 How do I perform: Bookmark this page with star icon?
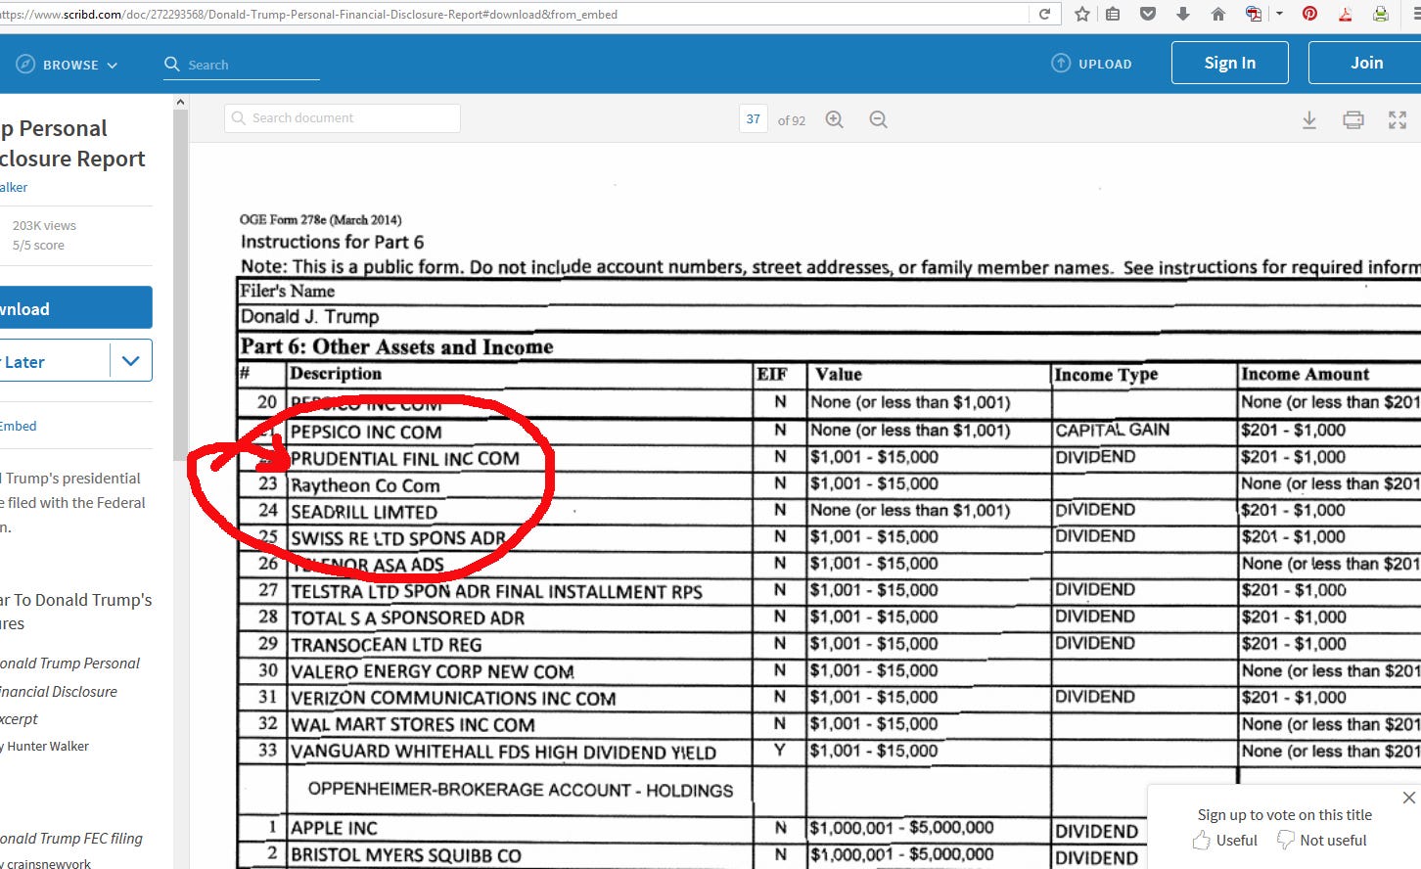point(1081,14)
